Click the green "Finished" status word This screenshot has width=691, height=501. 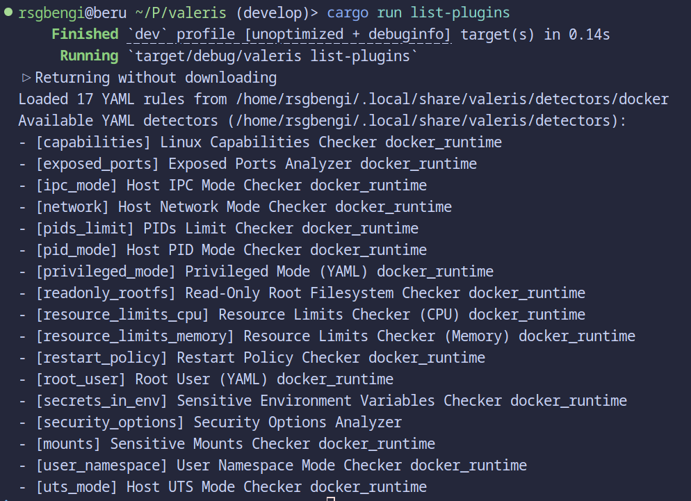click(85, 34)
